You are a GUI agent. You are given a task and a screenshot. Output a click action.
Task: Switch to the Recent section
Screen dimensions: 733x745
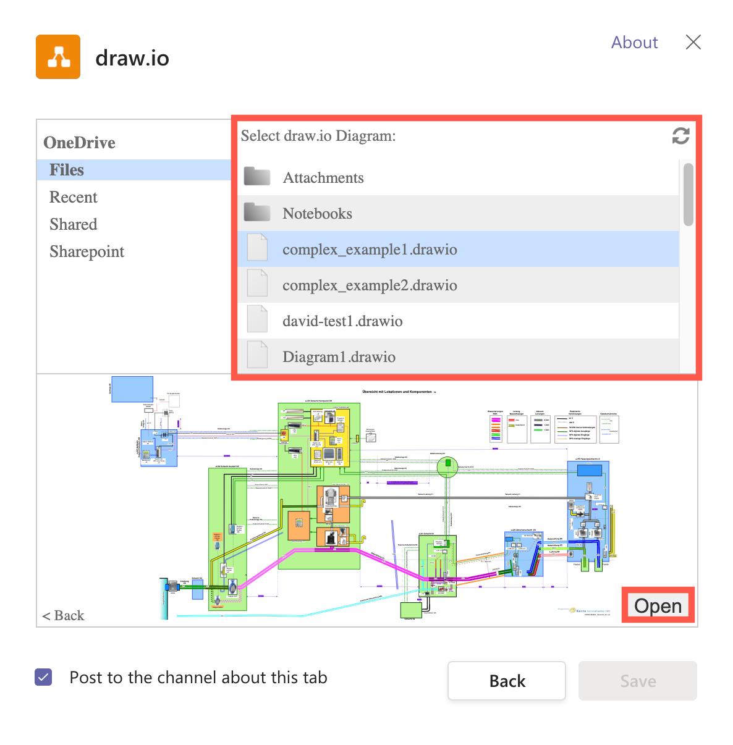pyautogui.click(x=73, y=197)
